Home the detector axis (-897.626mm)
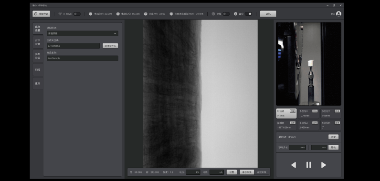 point(293,123)
